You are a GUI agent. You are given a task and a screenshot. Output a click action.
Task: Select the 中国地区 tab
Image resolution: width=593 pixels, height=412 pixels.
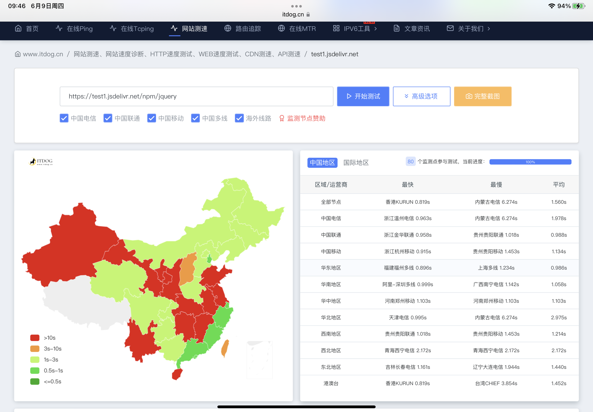(x=322, y=163)
